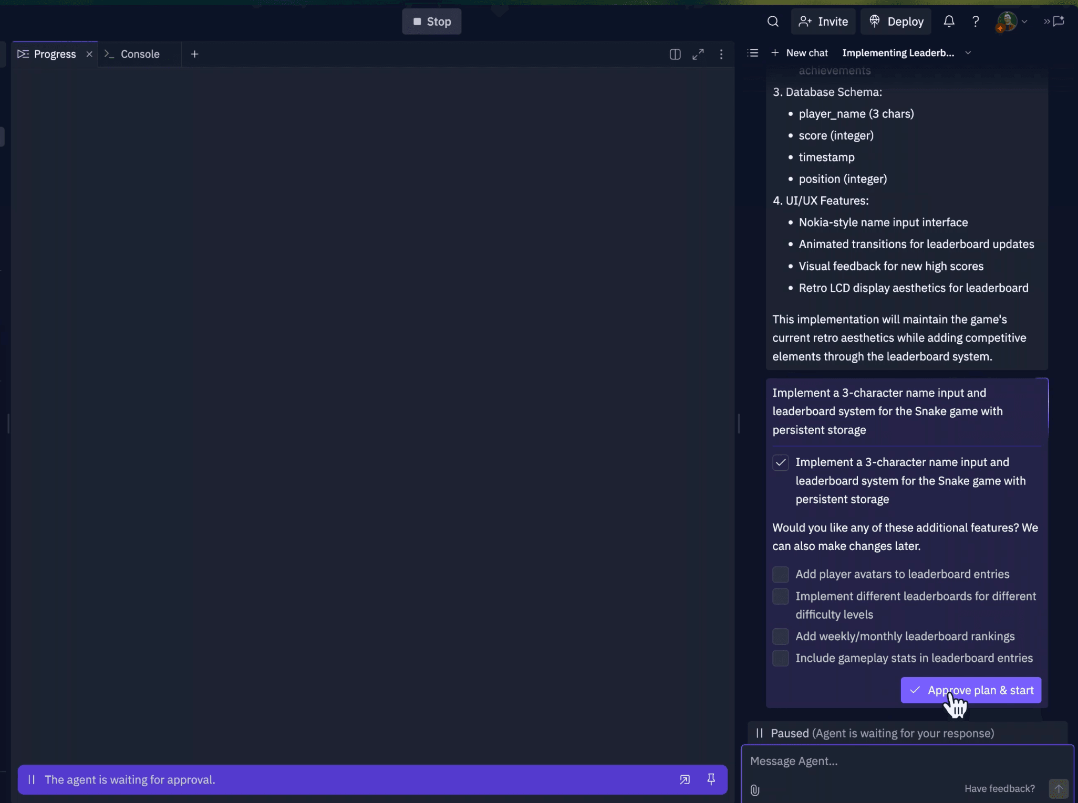Enable weekly/monthly leaderboard rankings option

(x=780, y=636)
